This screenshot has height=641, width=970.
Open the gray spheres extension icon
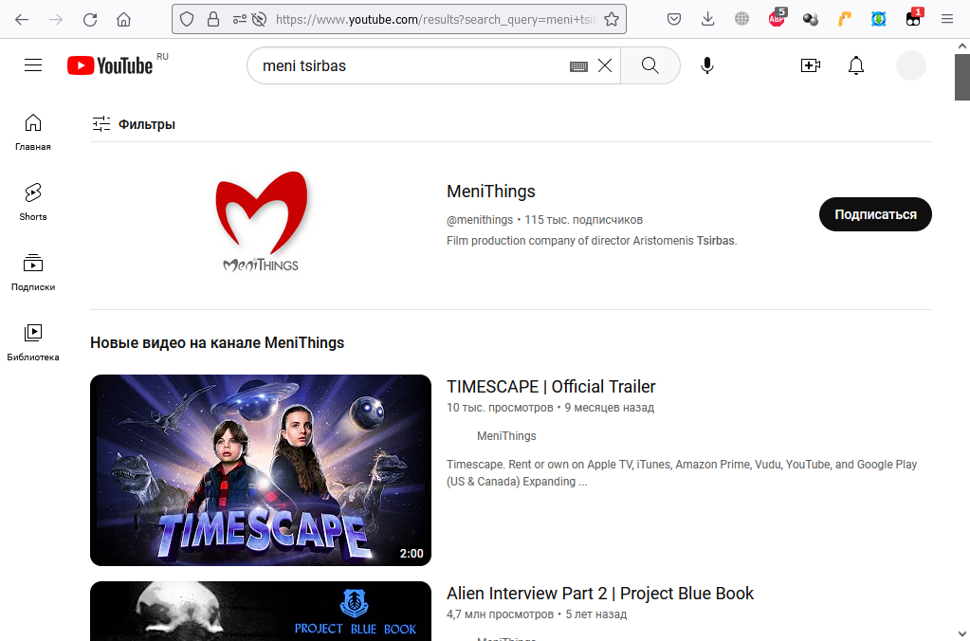pyautogui.click(x=811, y=20)
